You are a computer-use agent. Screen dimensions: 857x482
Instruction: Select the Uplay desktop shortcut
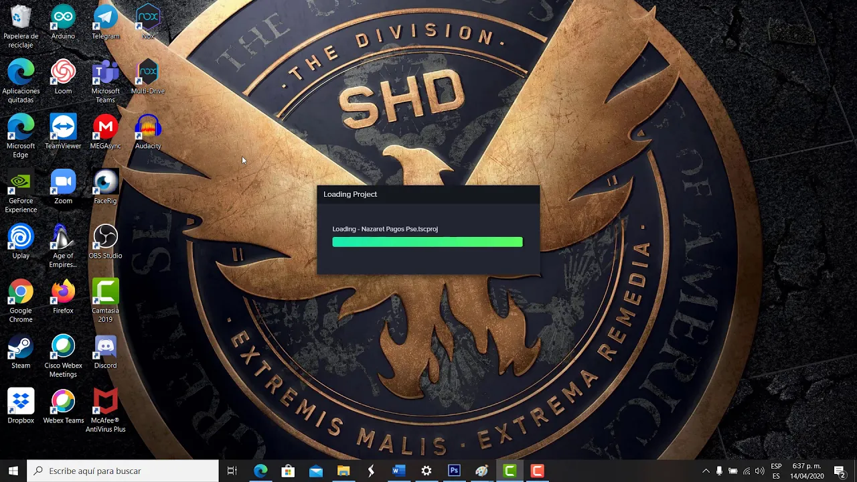pyautogui.click(x=21, y=242)
